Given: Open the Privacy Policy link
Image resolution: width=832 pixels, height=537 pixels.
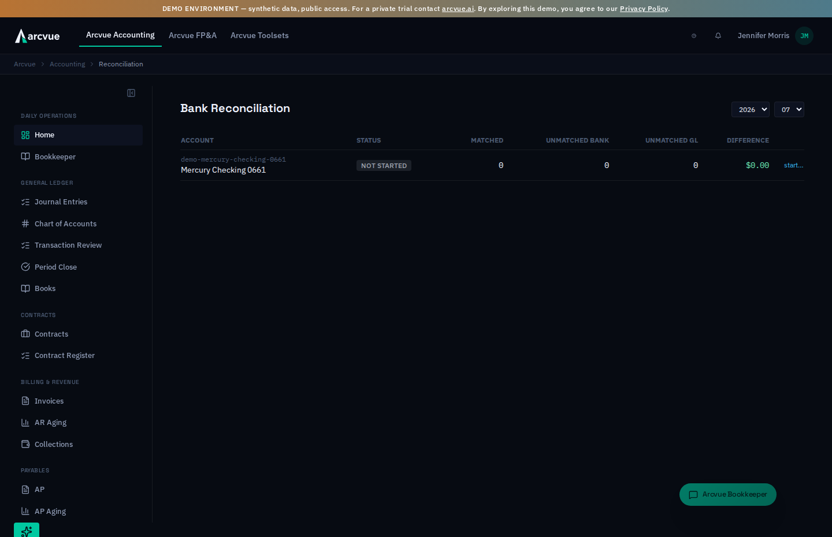Looking at the screenshot, I should pyautogui.click(x=644, y=9).
